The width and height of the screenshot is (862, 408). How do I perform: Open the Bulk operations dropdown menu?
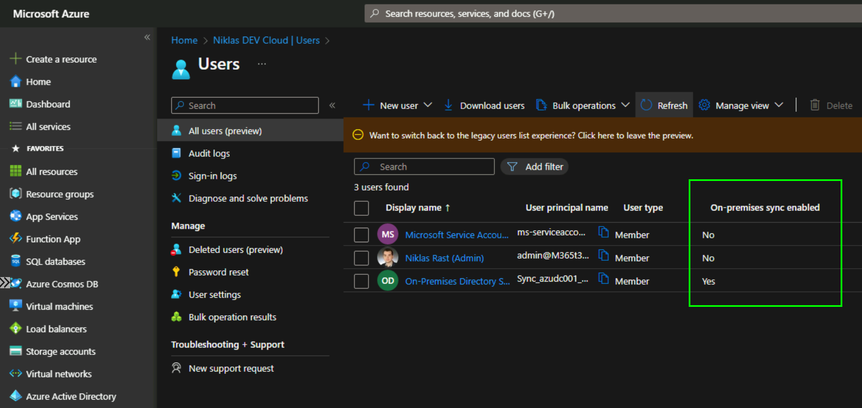tap(625, 105)
